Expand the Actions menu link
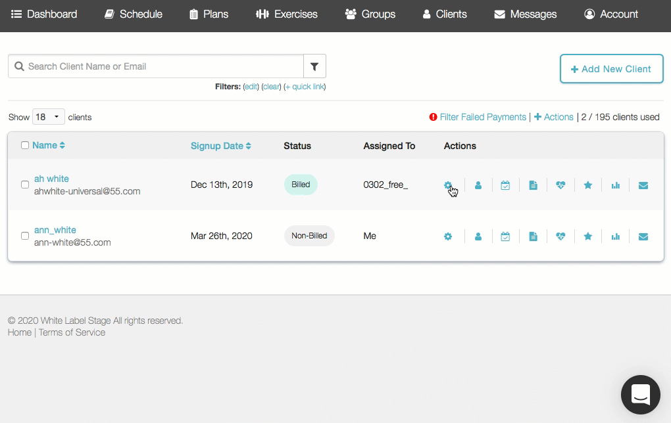This screenshot has width=671, height=423. coord(554,117)
